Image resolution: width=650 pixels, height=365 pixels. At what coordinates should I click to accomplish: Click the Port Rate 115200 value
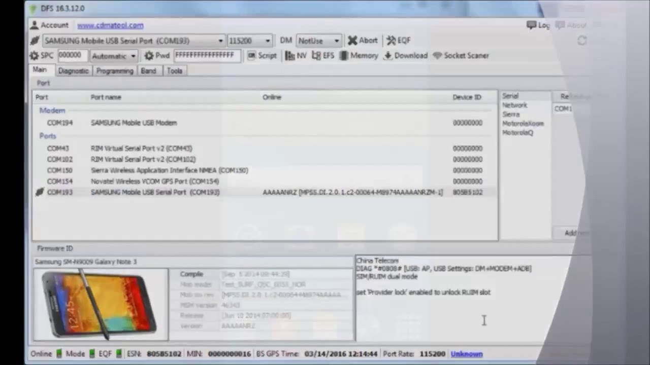pos(432,354)
